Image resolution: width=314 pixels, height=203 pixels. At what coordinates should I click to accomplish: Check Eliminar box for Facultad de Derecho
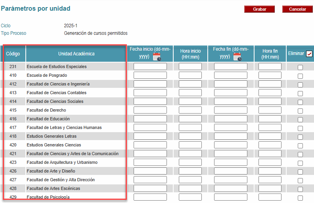point(300,111)
